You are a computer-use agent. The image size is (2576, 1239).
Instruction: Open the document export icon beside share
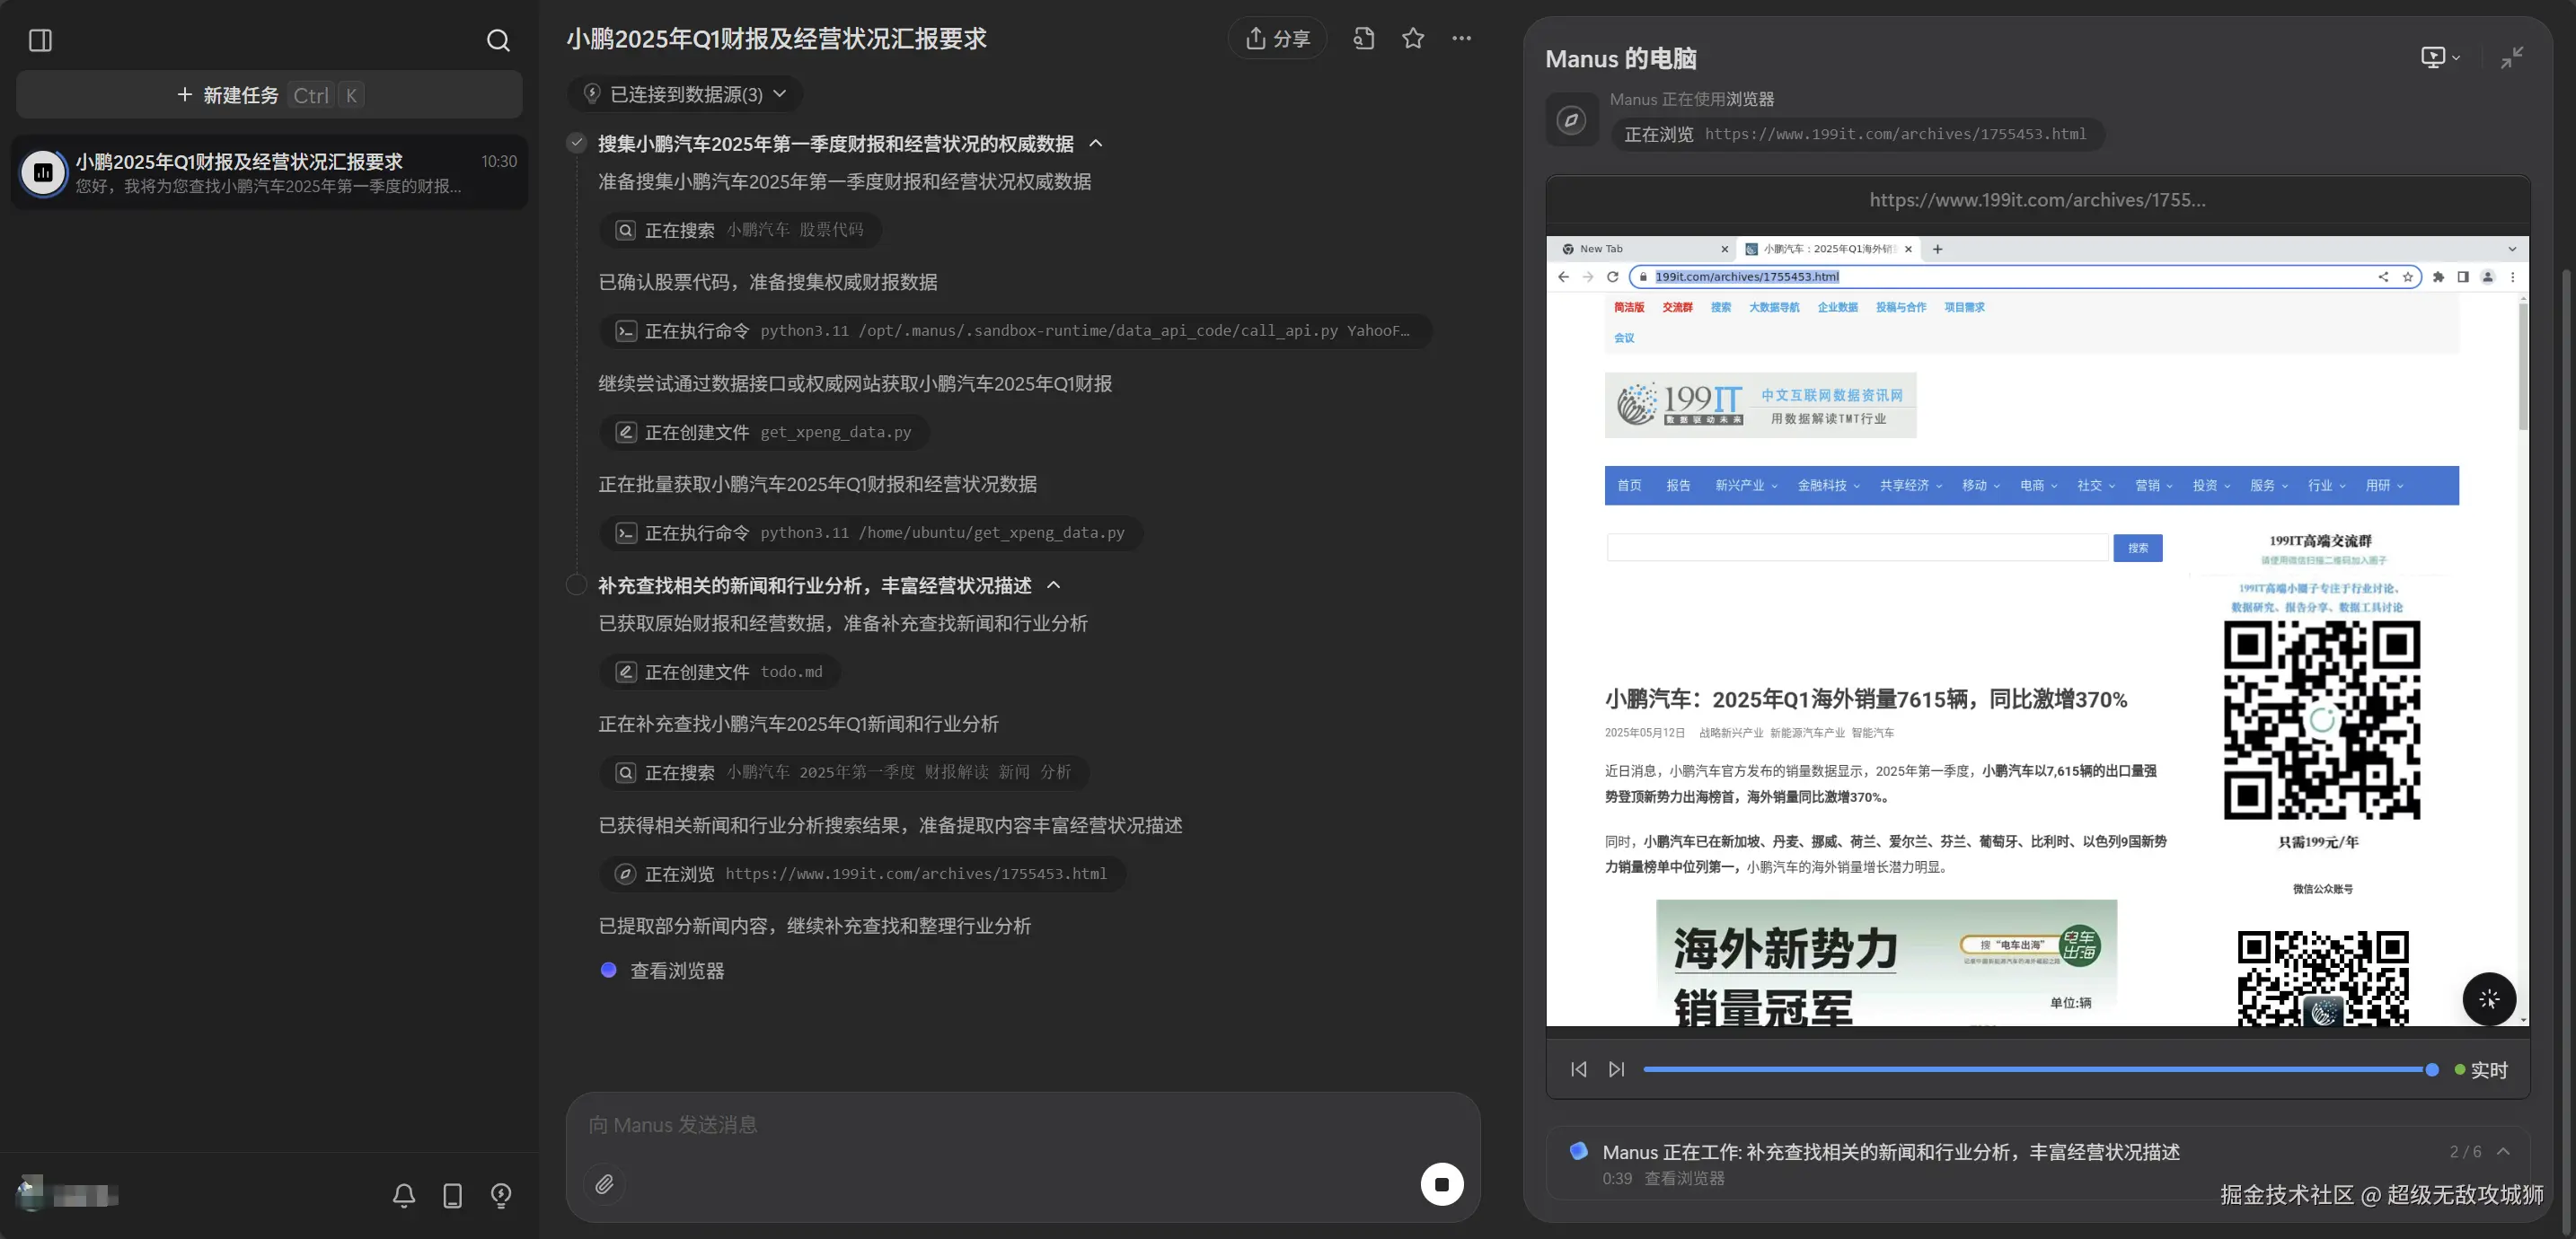tap(1364, 38)
